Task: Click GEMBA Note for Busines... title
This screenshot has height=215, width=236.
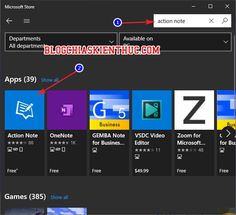Action: [109, 139]
